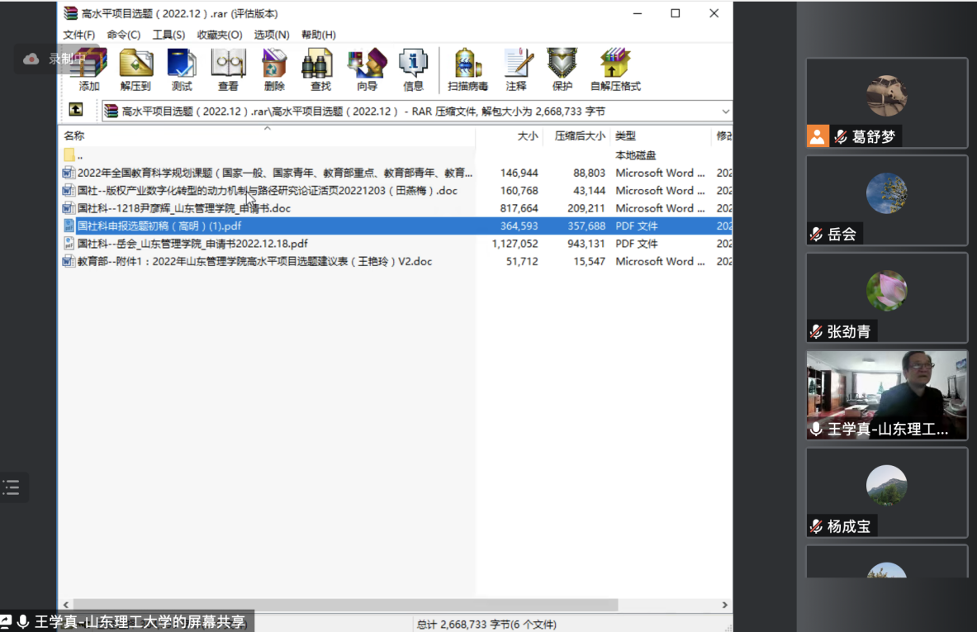Image resolution: width=977 pixels, height=632 pixels.
Task: Click 岳会 participant avatar
Action: pos(887,193)
